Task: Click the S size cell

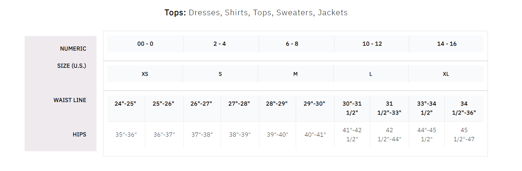Action: tap(220, 74)
